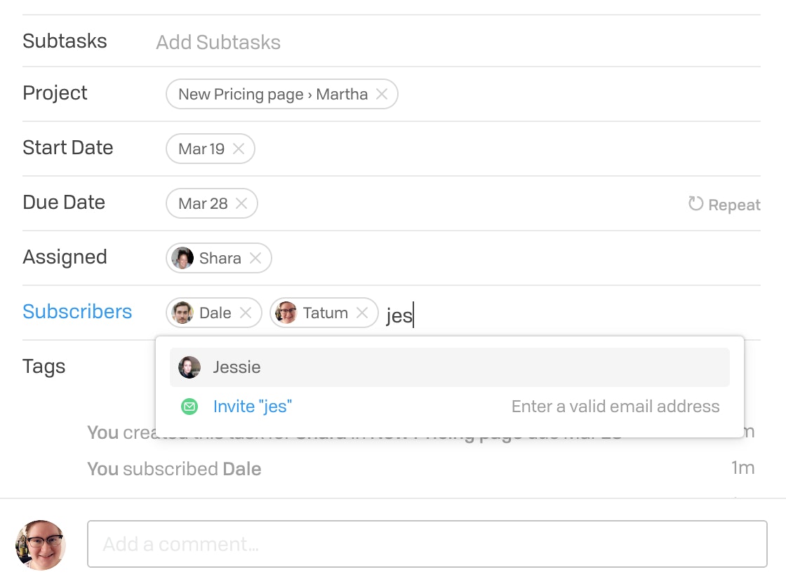
Task: Open the Mar 19 start date picker
Action: point(201,149)
